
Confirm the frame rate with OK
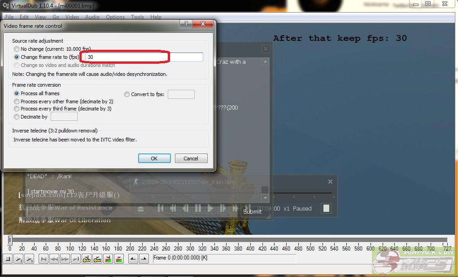pos(154,158)
